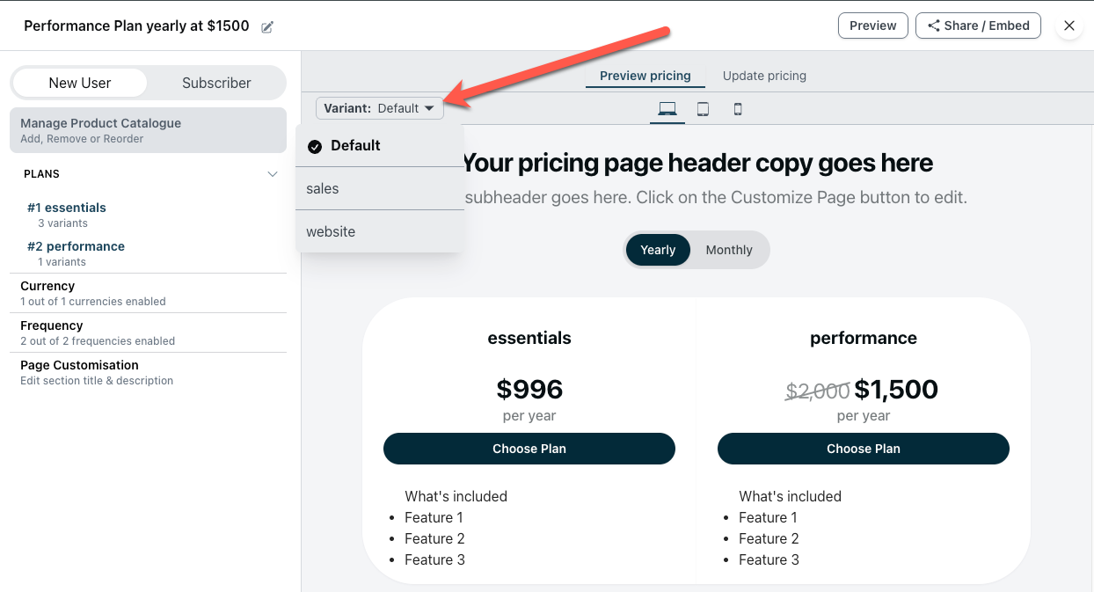Click Choose Plan under performance
The width and height of the screenshot is (1094, 592).
pyautogui.click(x=863, y=449)
